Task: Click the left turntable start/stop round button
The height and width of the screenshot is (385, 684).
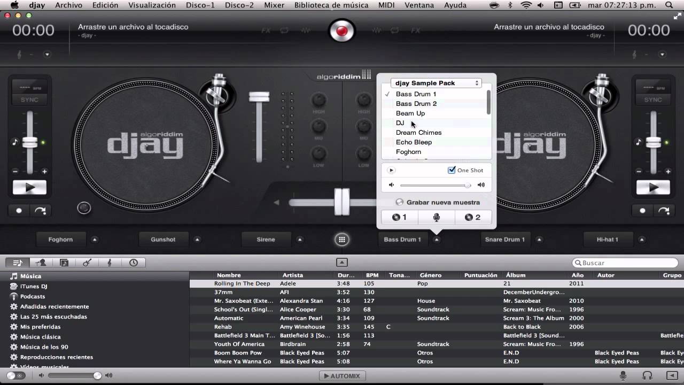Action: click(x=84, y=208)
